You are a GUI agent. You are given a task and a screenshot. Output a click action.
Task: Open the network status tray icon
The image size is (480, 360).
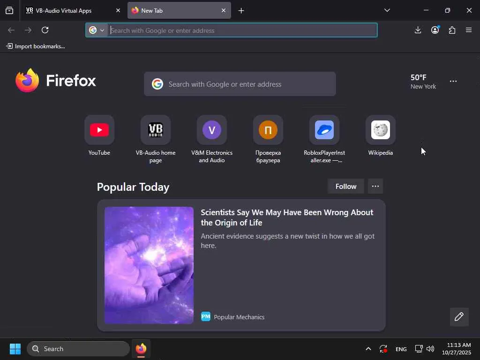pos(419,349)
